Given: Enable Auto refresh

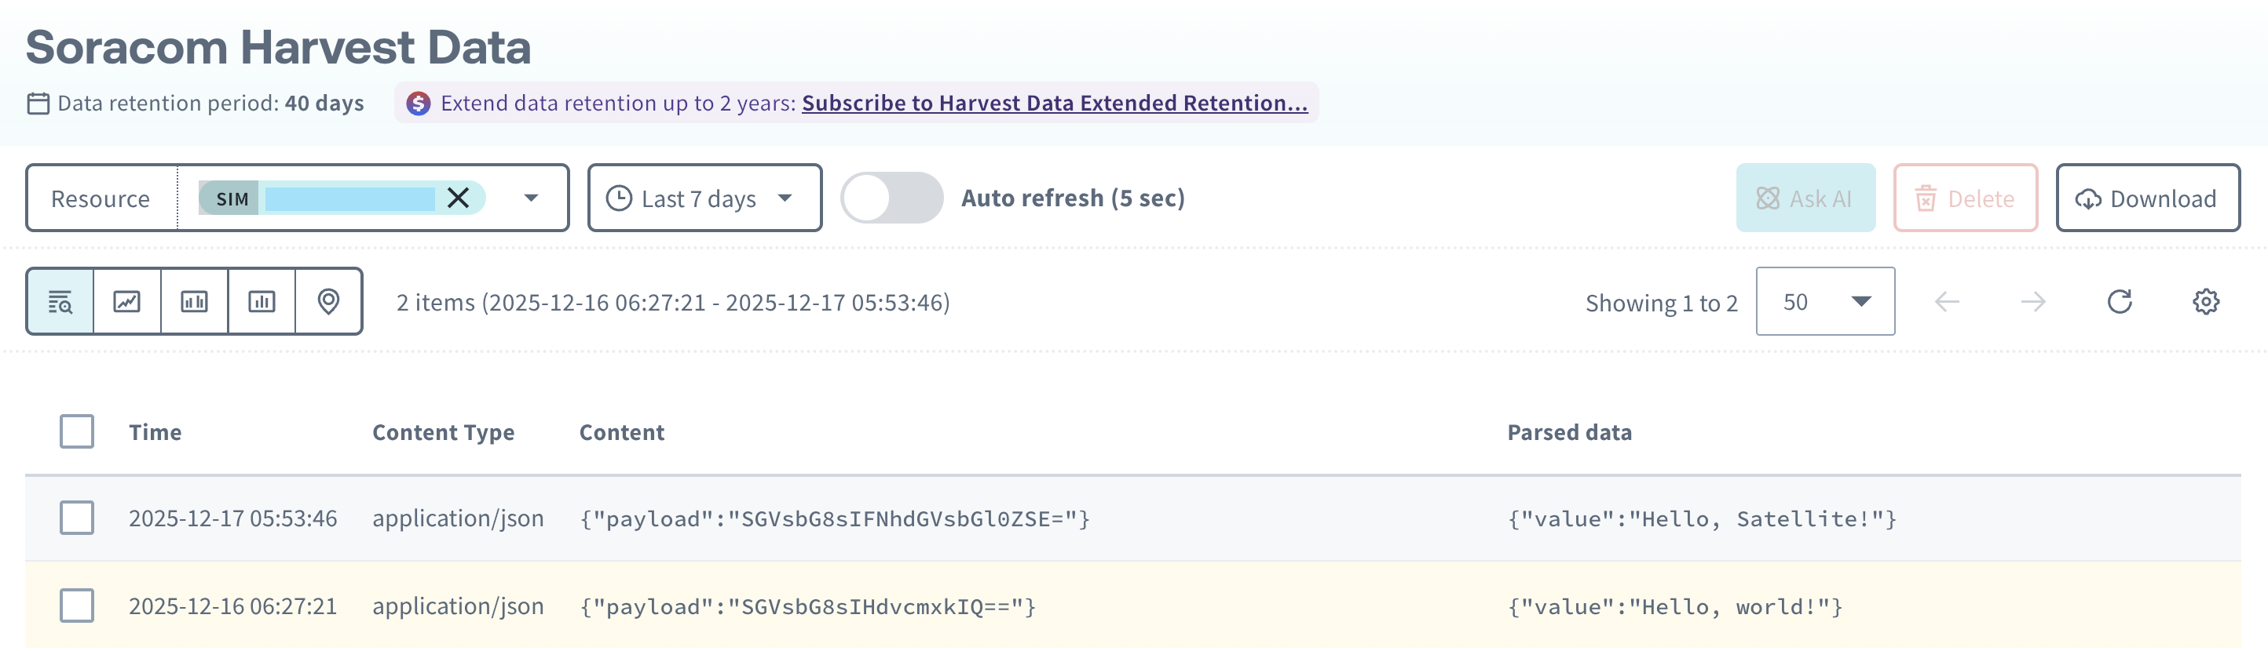Looking at the screenshot, I should 891,198.
